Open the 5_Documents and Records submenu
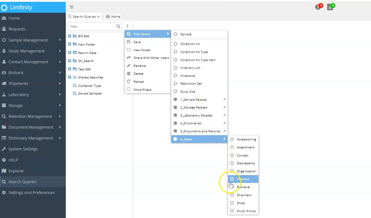This screenshot has height=218, width=371. tap(199, 131)
